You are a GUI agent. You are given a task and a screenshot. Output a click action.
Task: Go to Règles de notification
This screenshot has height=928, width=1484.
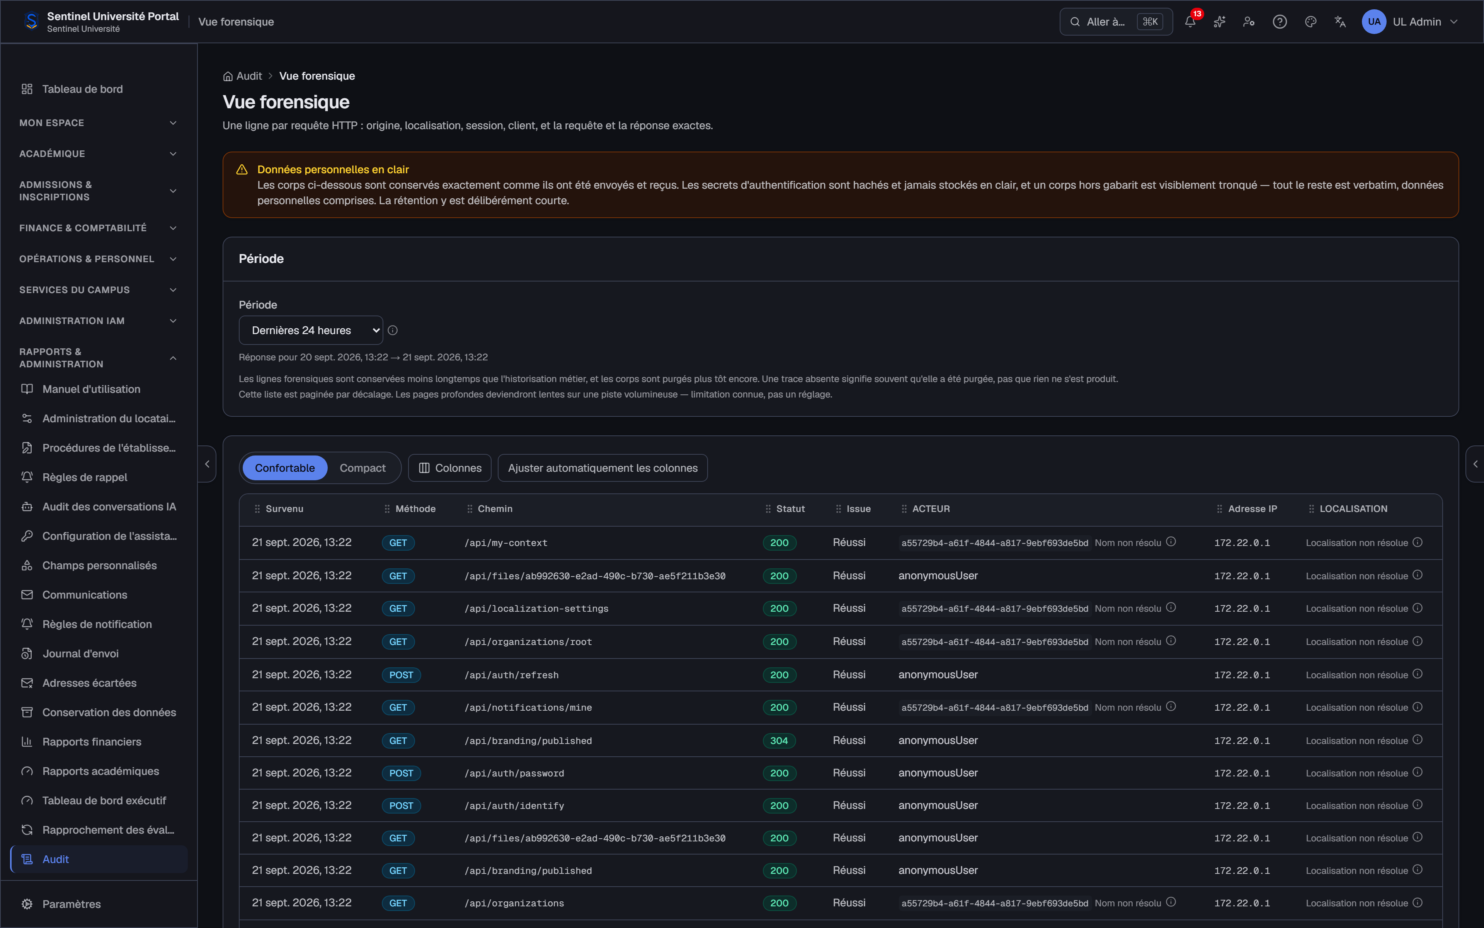pyautogui.click(x=99, y=624)
